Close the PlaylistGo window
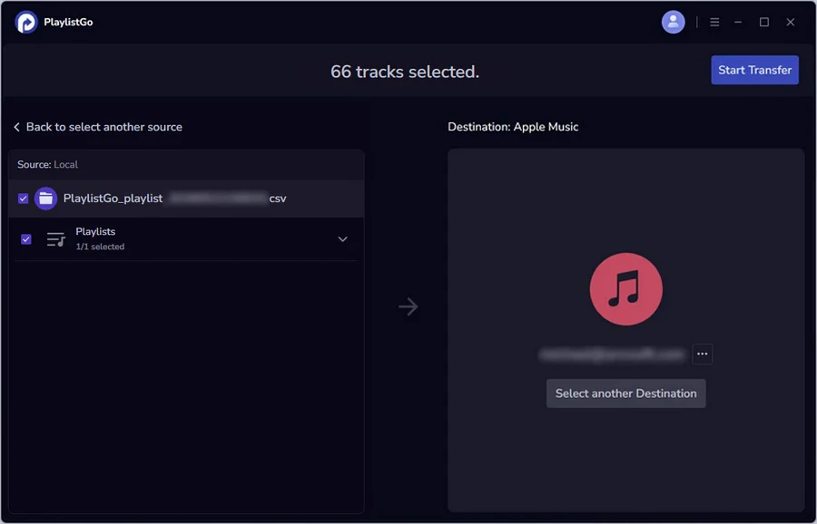The height and width of the screenshot is (524, 817). [x=791, y=22]
